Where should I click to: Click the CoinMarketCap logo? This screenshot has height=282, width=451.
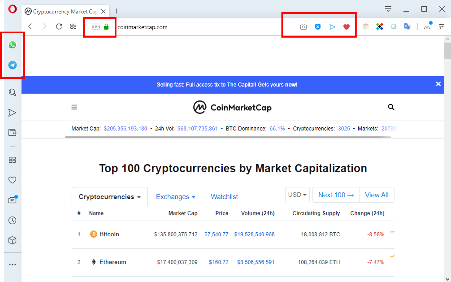232,108
